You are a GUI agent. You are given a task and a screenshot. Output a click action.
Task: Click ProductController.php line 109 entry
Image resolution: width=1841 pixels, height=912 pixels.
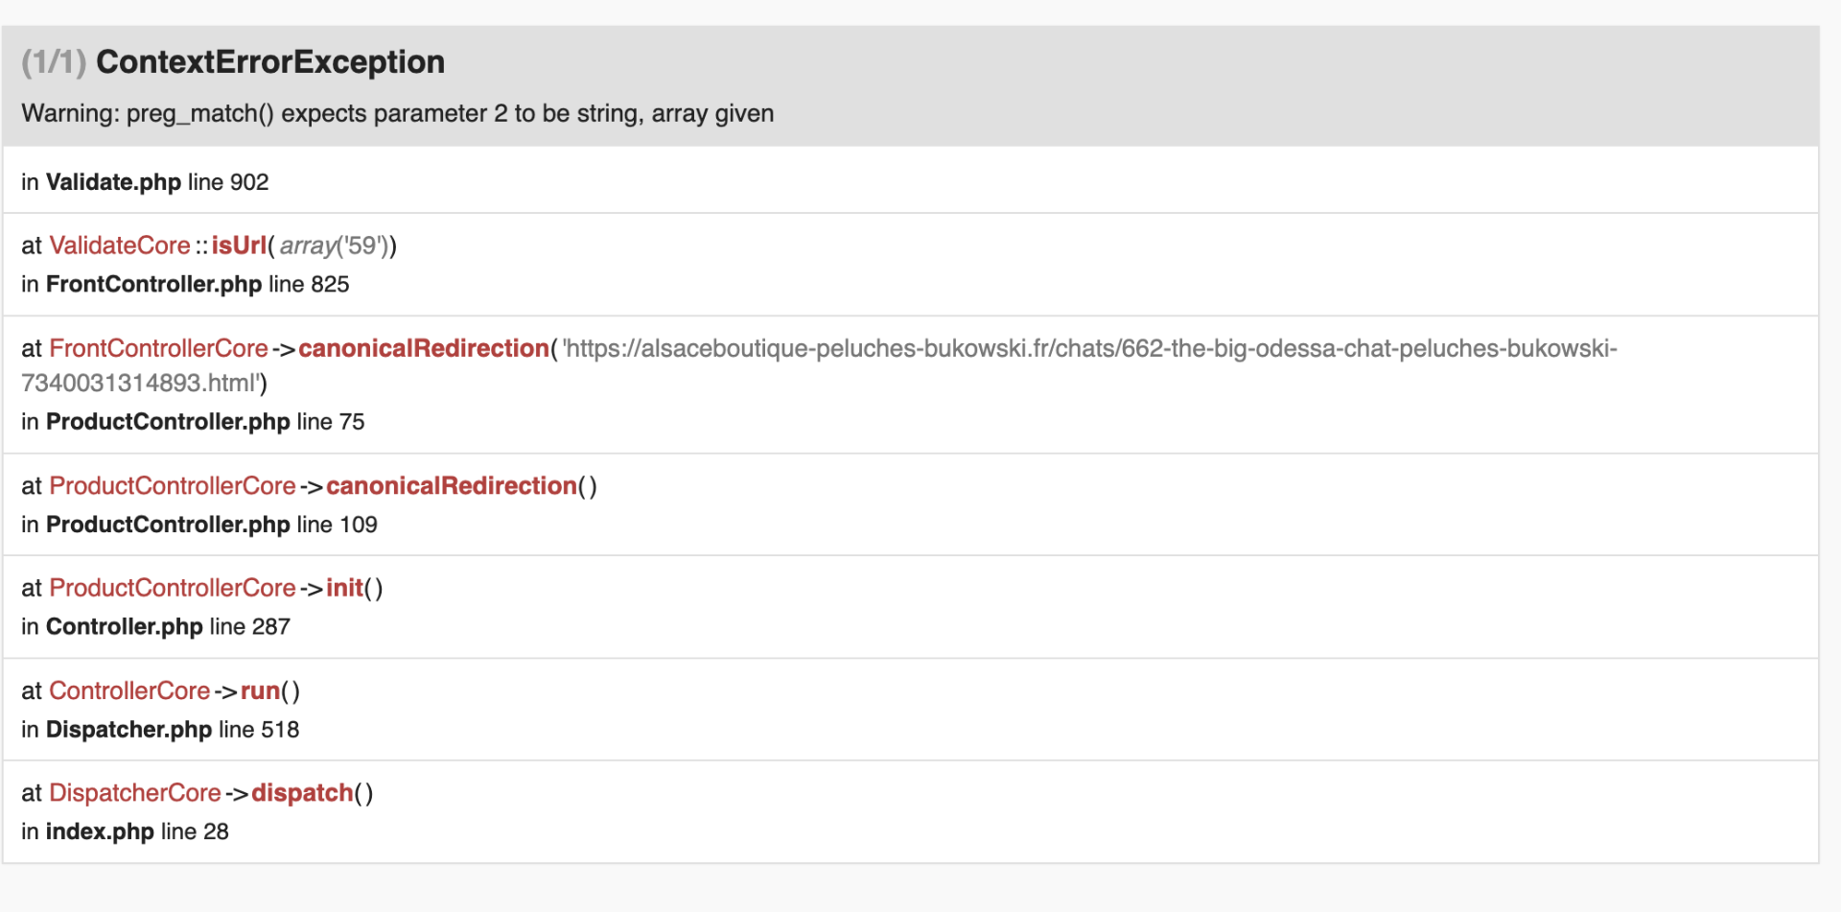point(199,525)
